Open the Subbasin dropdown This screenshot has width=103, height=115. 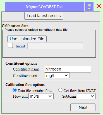[86, 96]
